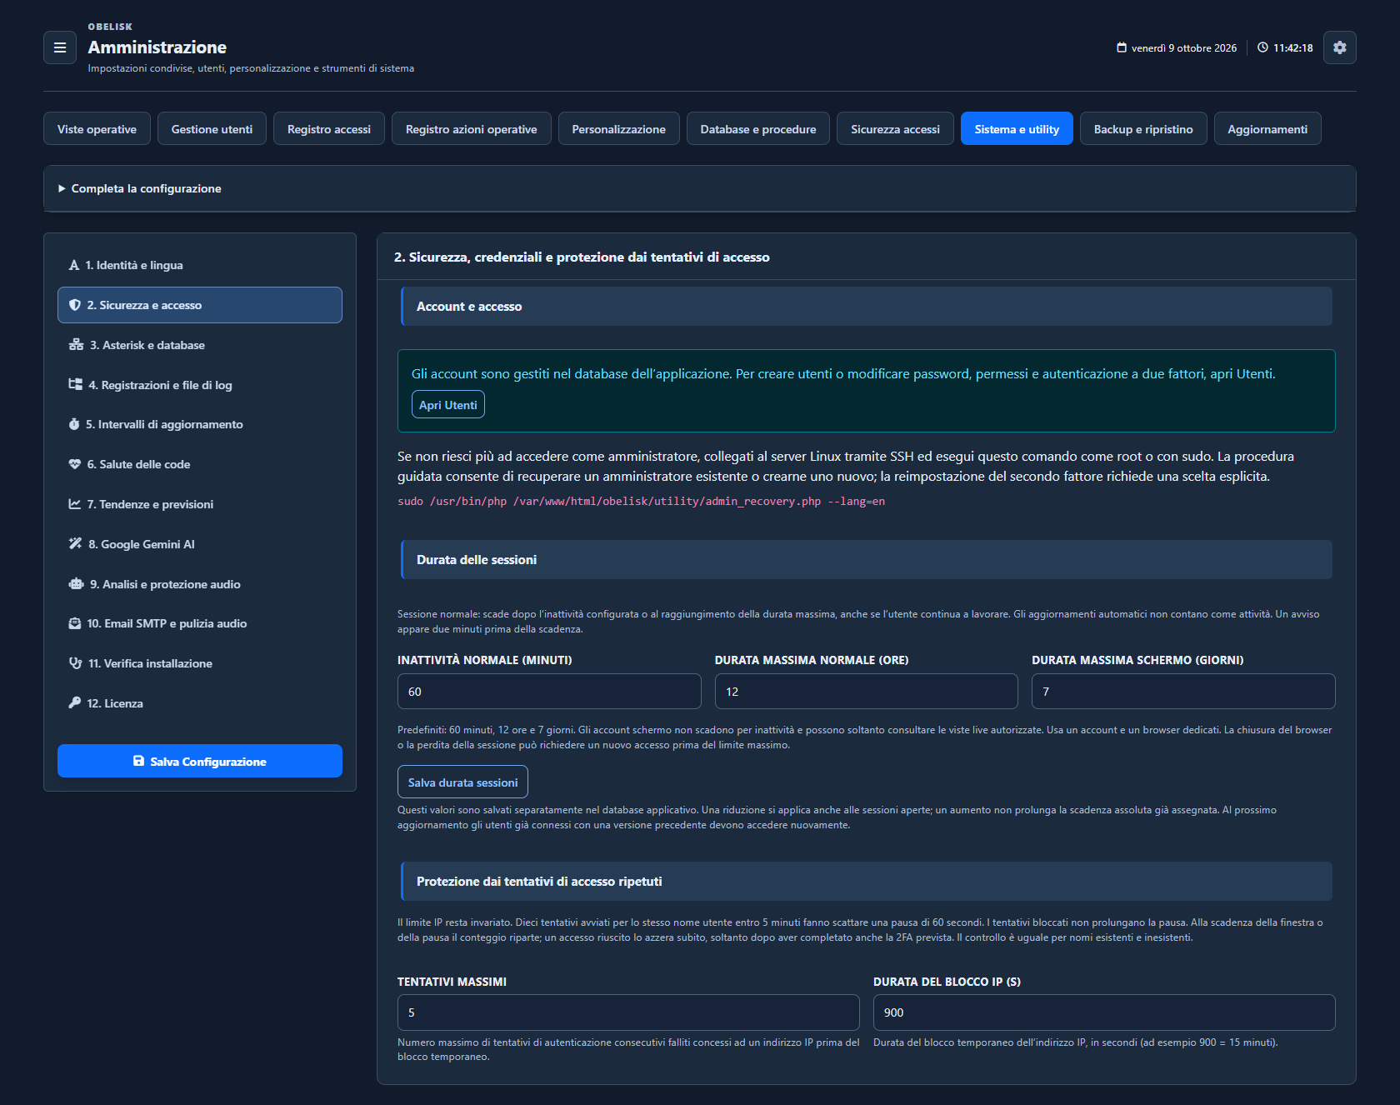
Task: Open 8. Google Gemini AI section
Action: pos(200,543)
